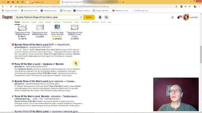Expand the Ещё more-services menu
This screenshot has width=202, height=113.
[110, 22]
